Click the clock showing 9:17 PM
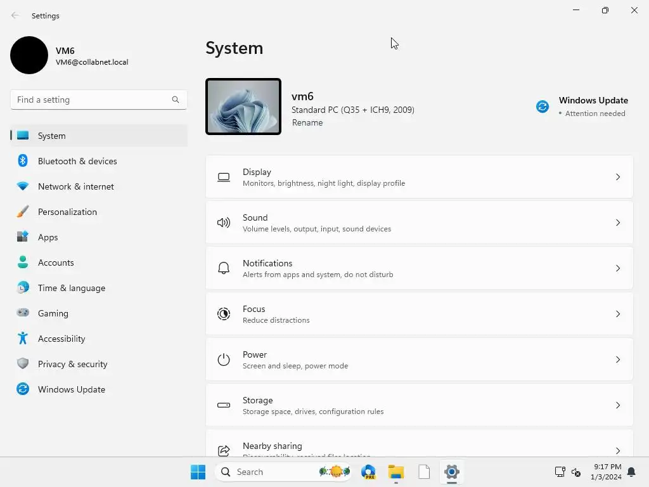Viewport: 649px width, 487px height. click(606, 472)
